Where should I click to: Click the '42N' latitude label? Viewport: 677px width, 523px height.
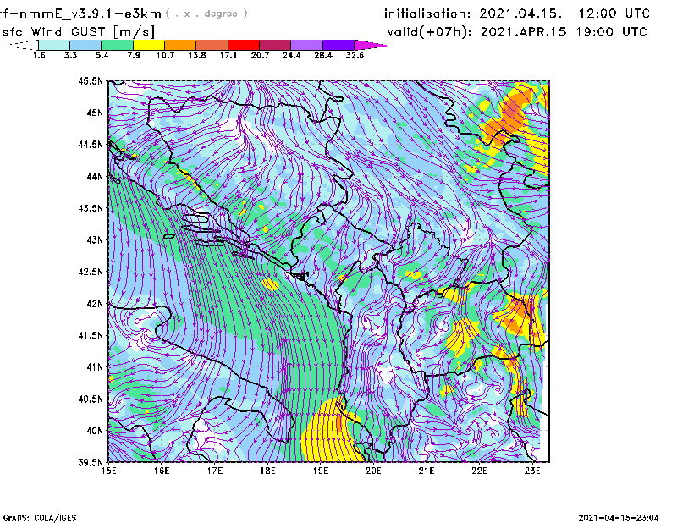pyautogui.click(x=95, y=303)
